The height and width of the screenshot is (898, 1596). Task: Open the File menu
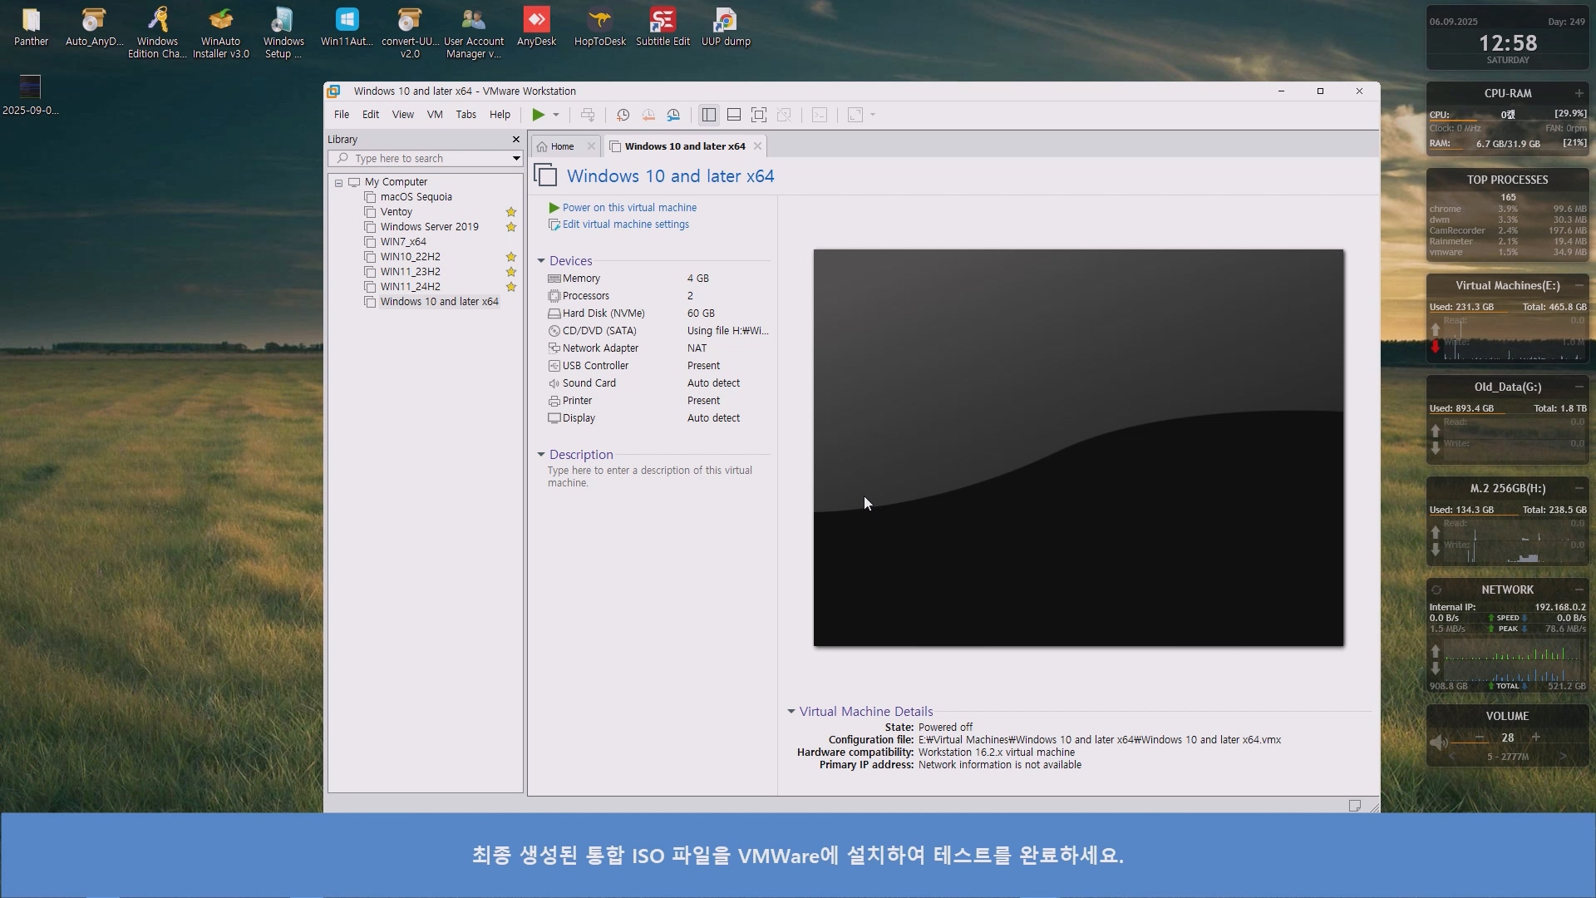pyautogui.click(x=342, y=115)
